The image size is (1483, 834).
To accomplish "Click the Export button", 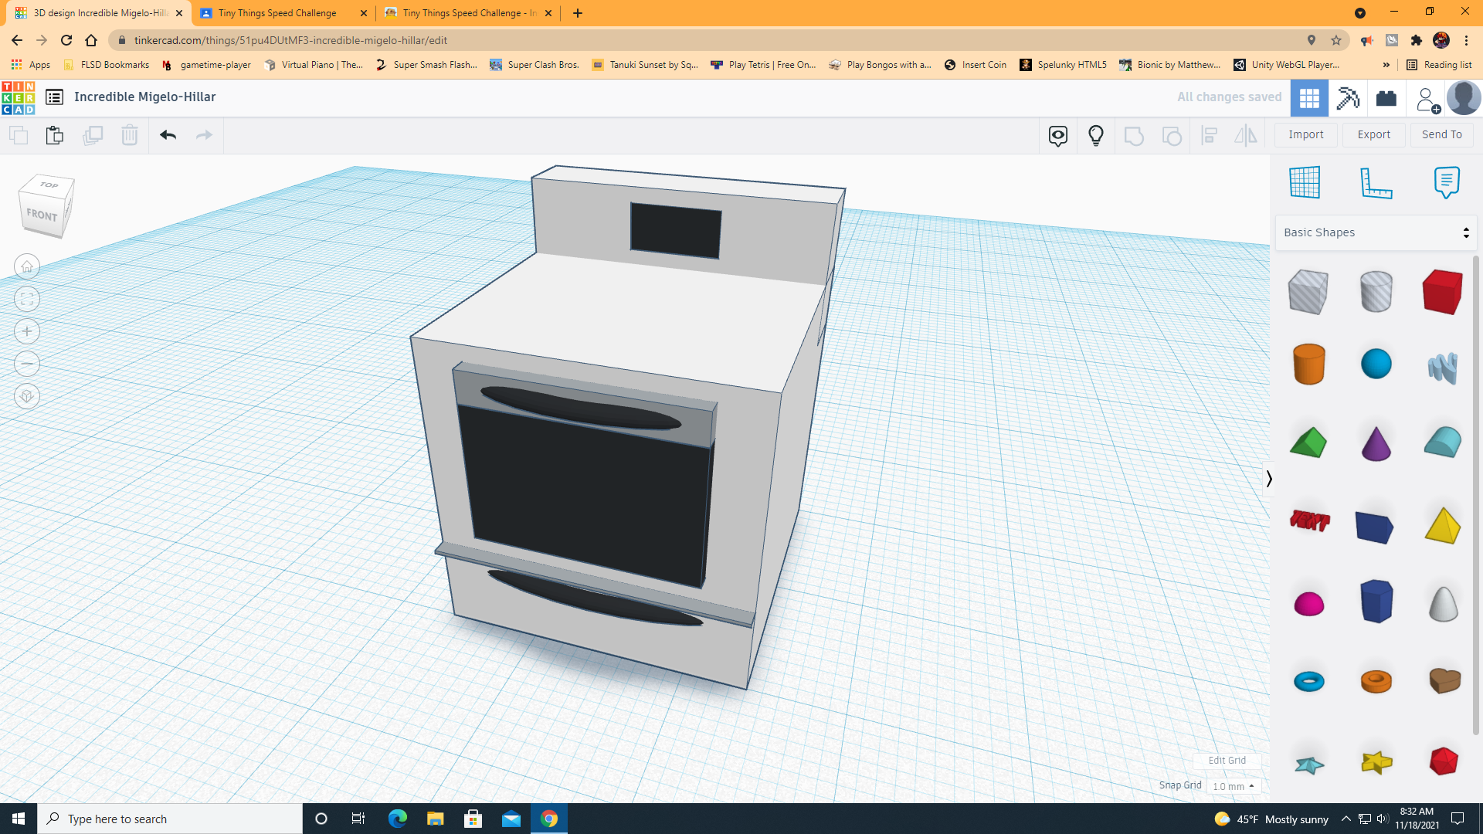I will (1373, 134).
